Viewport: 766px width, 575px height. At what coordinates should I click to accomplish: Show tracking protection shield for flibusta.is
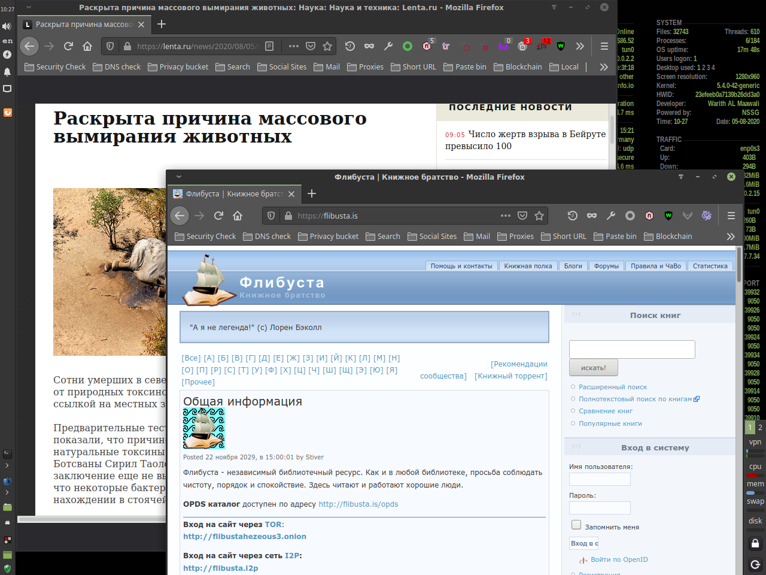pos(271,216)
